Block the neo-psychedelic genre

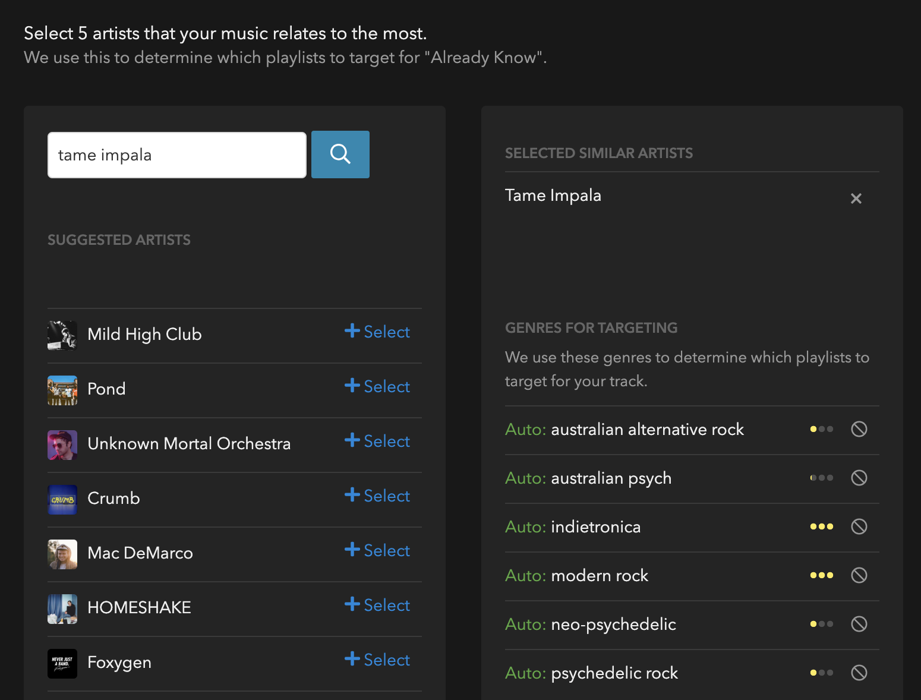point(859,624)
